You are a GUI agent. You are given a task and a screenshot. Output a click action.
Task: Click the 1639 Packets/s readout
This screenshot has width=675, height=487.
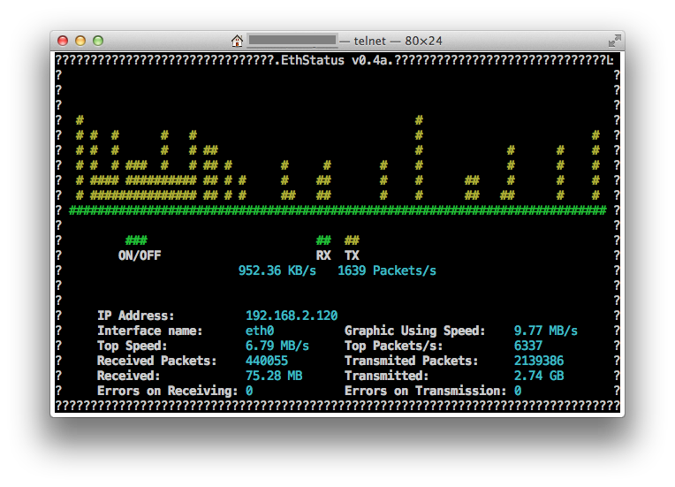coord(387,270)
